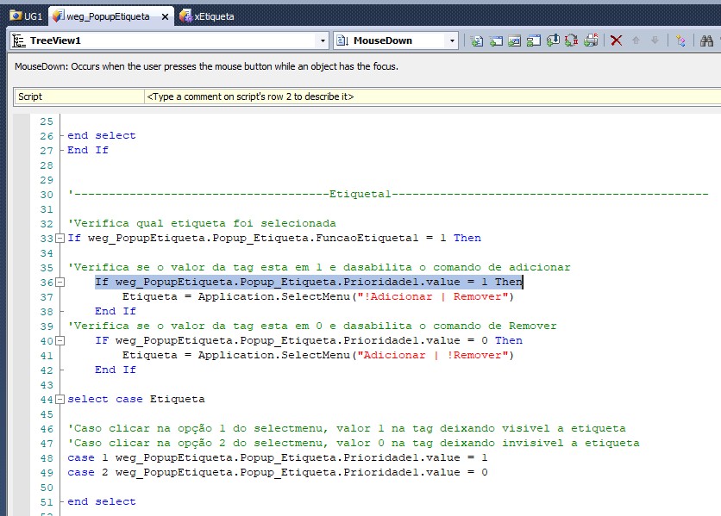The image size is (721, 516).
Task: Click the add Open Screen pick icon
Action: click(x=497, y=40)
